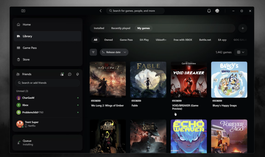Click the Queue download icon
265x157 pixels.
(x=19, y=143)
